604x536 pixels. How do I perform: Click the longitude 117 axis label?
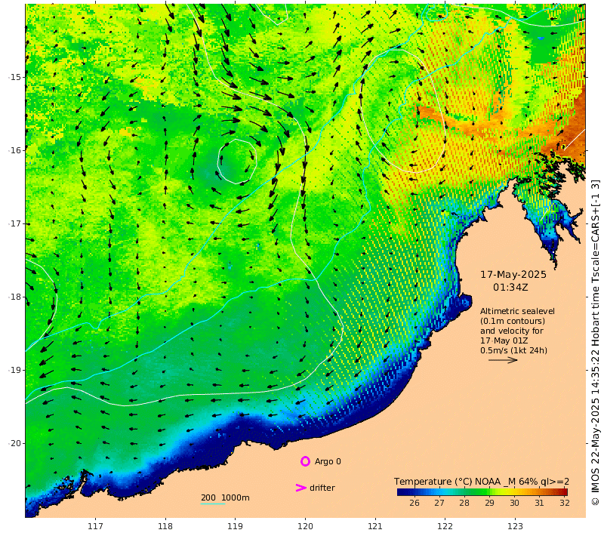95,526
